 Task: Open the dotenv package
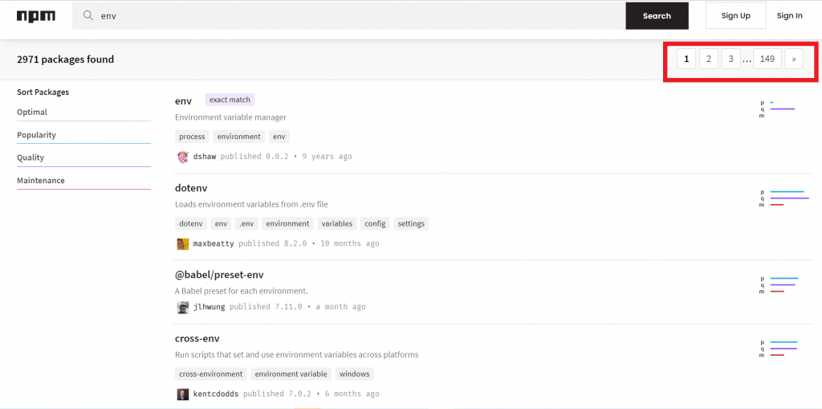tap(191, 188)
